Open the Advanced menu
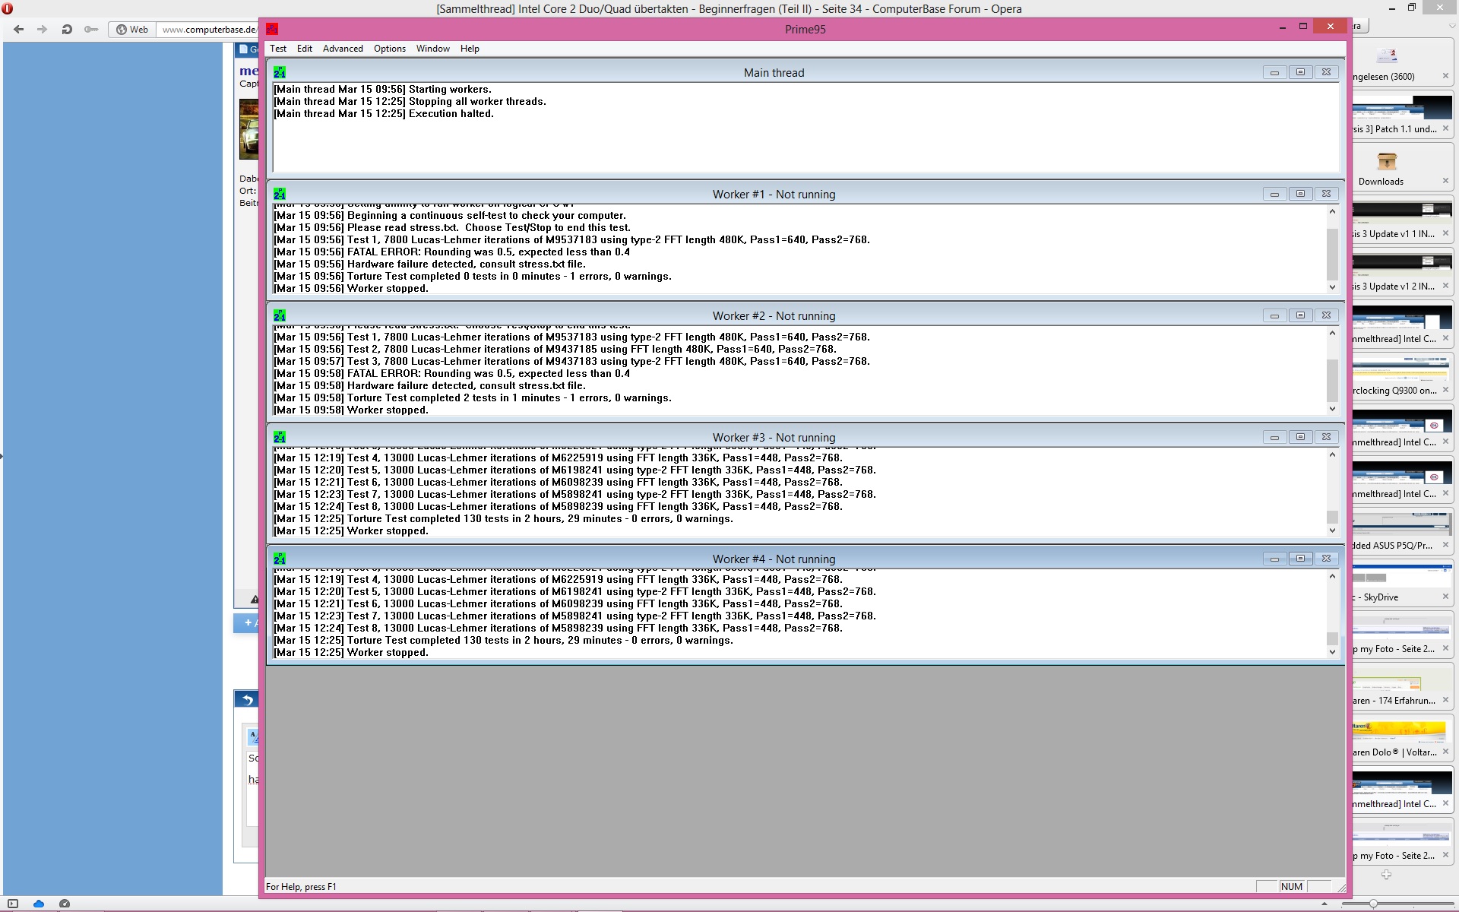This screenshot has height=912, width=1459. 343,49
